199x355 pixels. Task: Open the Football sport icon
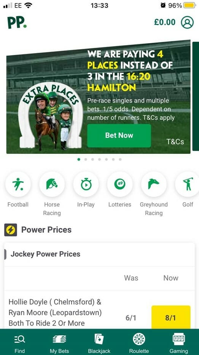click(x=18, y=184)
